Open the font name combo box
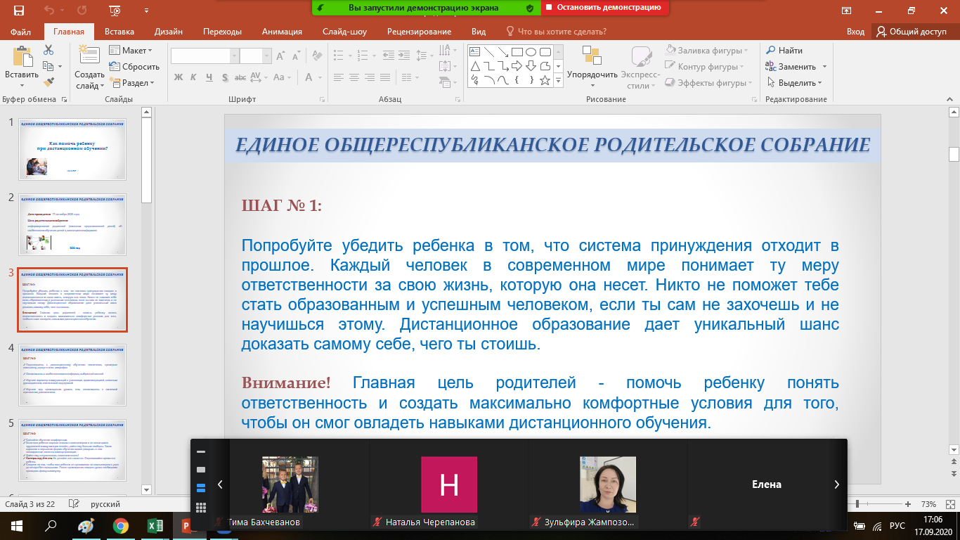The image size is (960, 540). 205,56
